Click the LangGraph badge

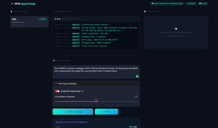point(191,4)
